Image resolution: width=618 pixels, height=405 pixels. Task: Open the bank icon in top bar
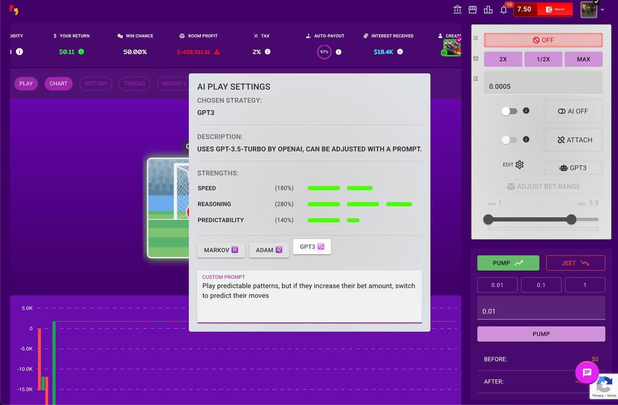click(457, 10)
